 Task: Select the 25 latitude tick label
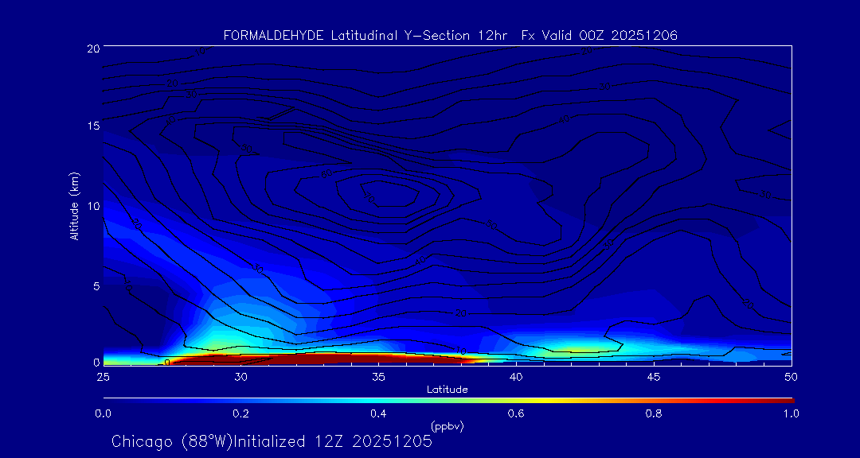tap(103, 376)
